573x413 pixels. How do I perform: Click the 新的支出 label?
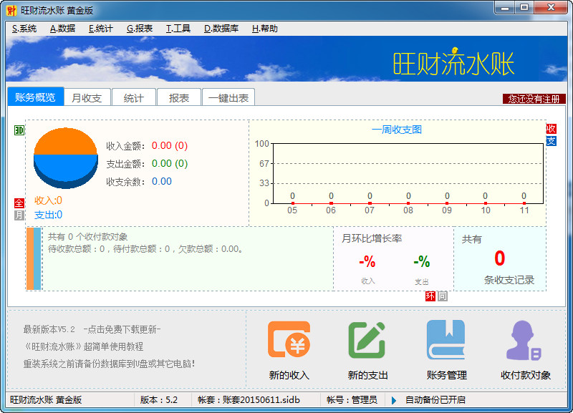pyautogui.click(x=367, y=375)
